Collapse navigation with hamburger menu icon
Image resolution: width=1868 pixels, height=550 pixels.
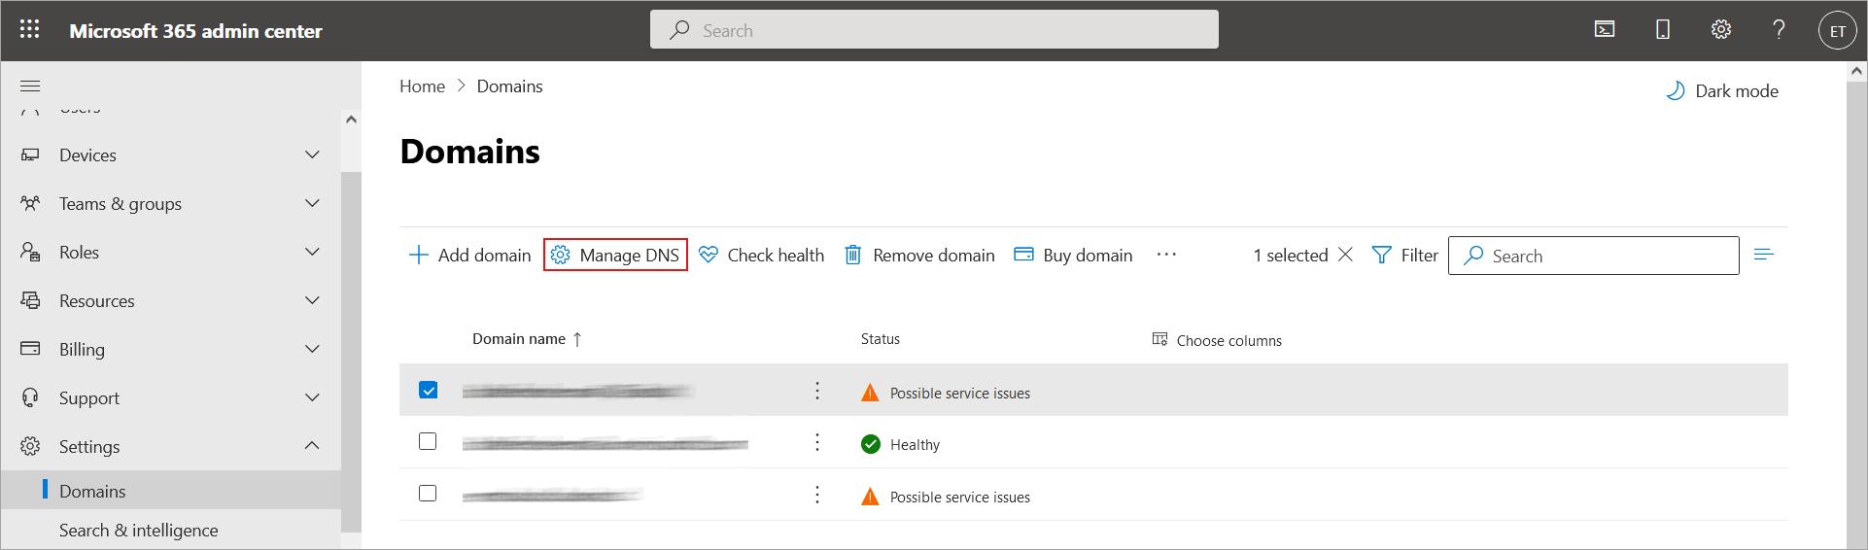coord(30,86)
